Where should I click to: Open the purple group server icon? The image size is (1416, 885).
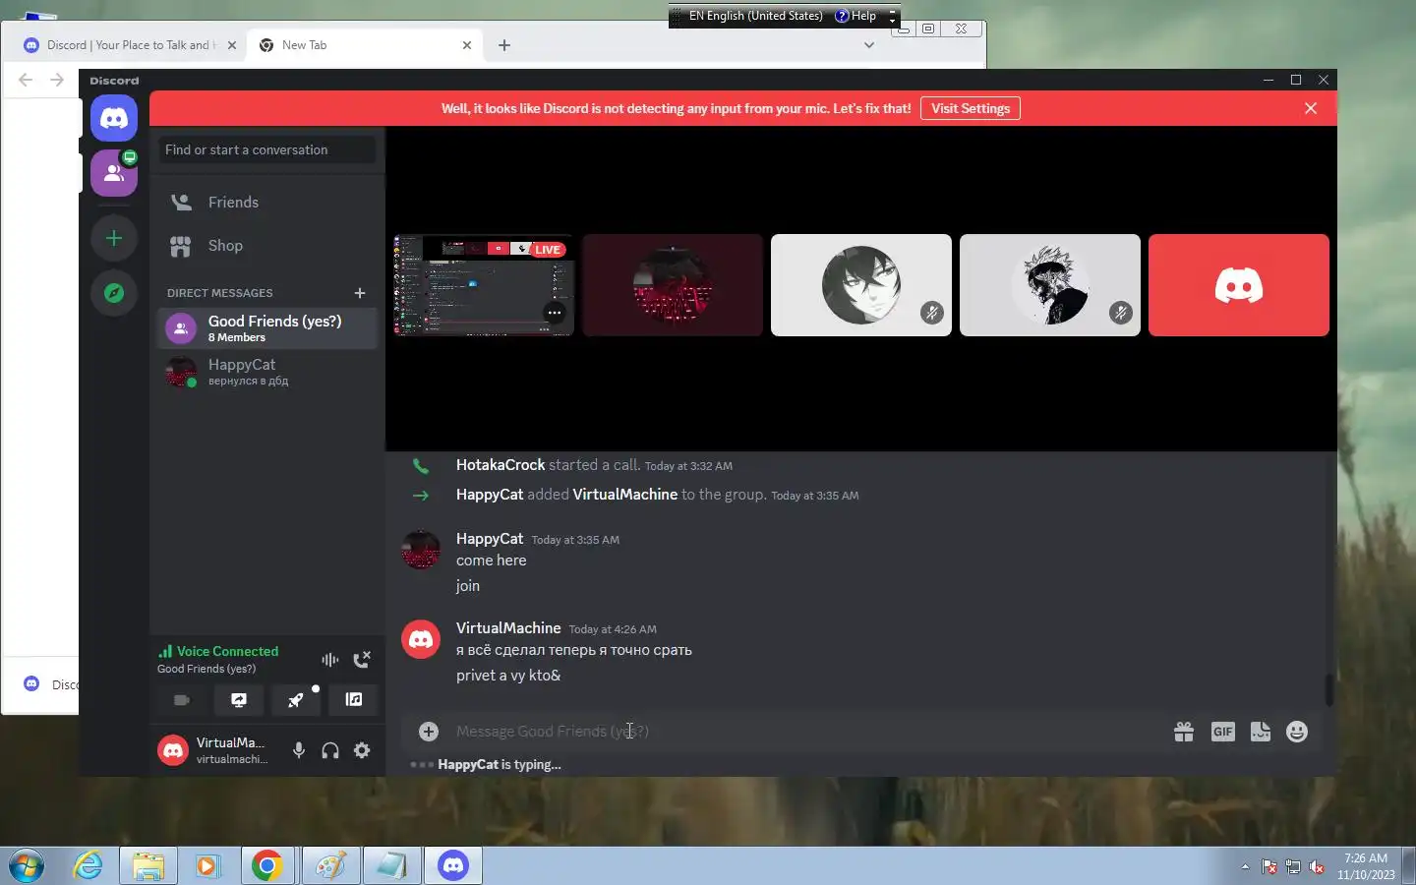[x=114, y=173]
